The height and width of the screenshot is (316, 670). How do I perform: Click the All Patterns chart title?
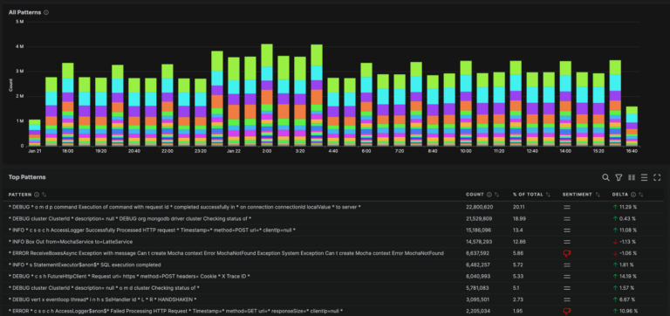click(24, 12)
